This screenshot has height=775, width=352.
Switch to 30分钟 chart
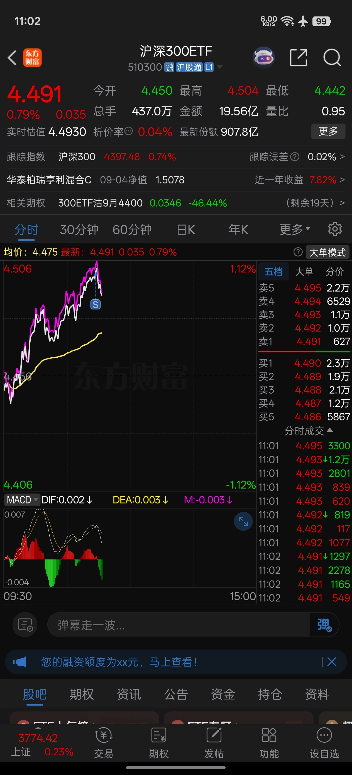79,229
